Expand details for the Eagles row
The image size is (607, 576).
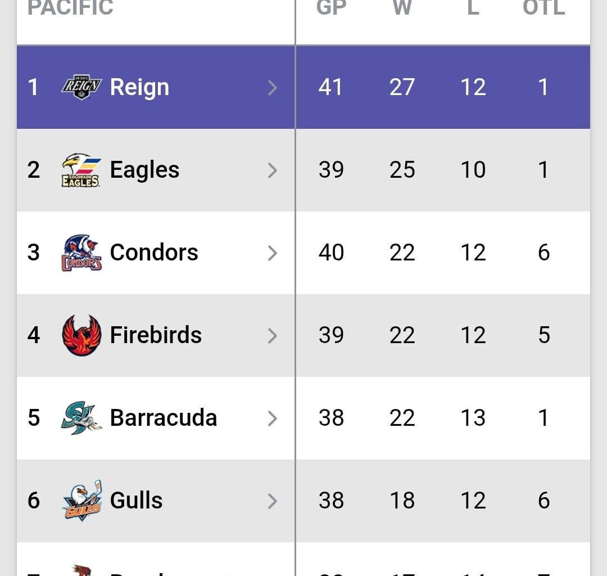[273, 170]
